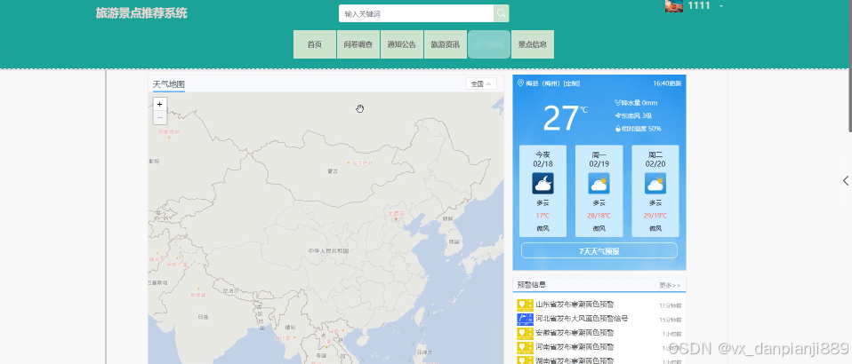This screenshot has height=364, width=852.
Task: Open the 首页 navigation tab
Action: (x=315, y=44)
